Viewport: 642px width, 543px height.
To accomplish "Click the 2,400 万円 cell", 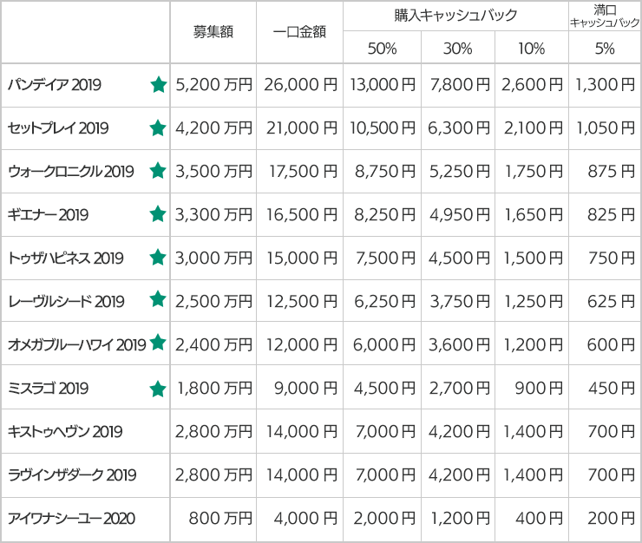I will pyautogui.click(x=213, y=345).
